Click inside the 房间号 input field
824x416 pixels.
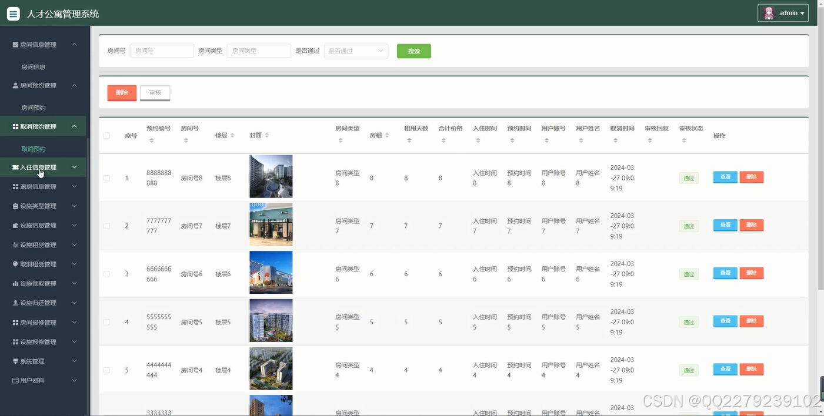[161, 51]
